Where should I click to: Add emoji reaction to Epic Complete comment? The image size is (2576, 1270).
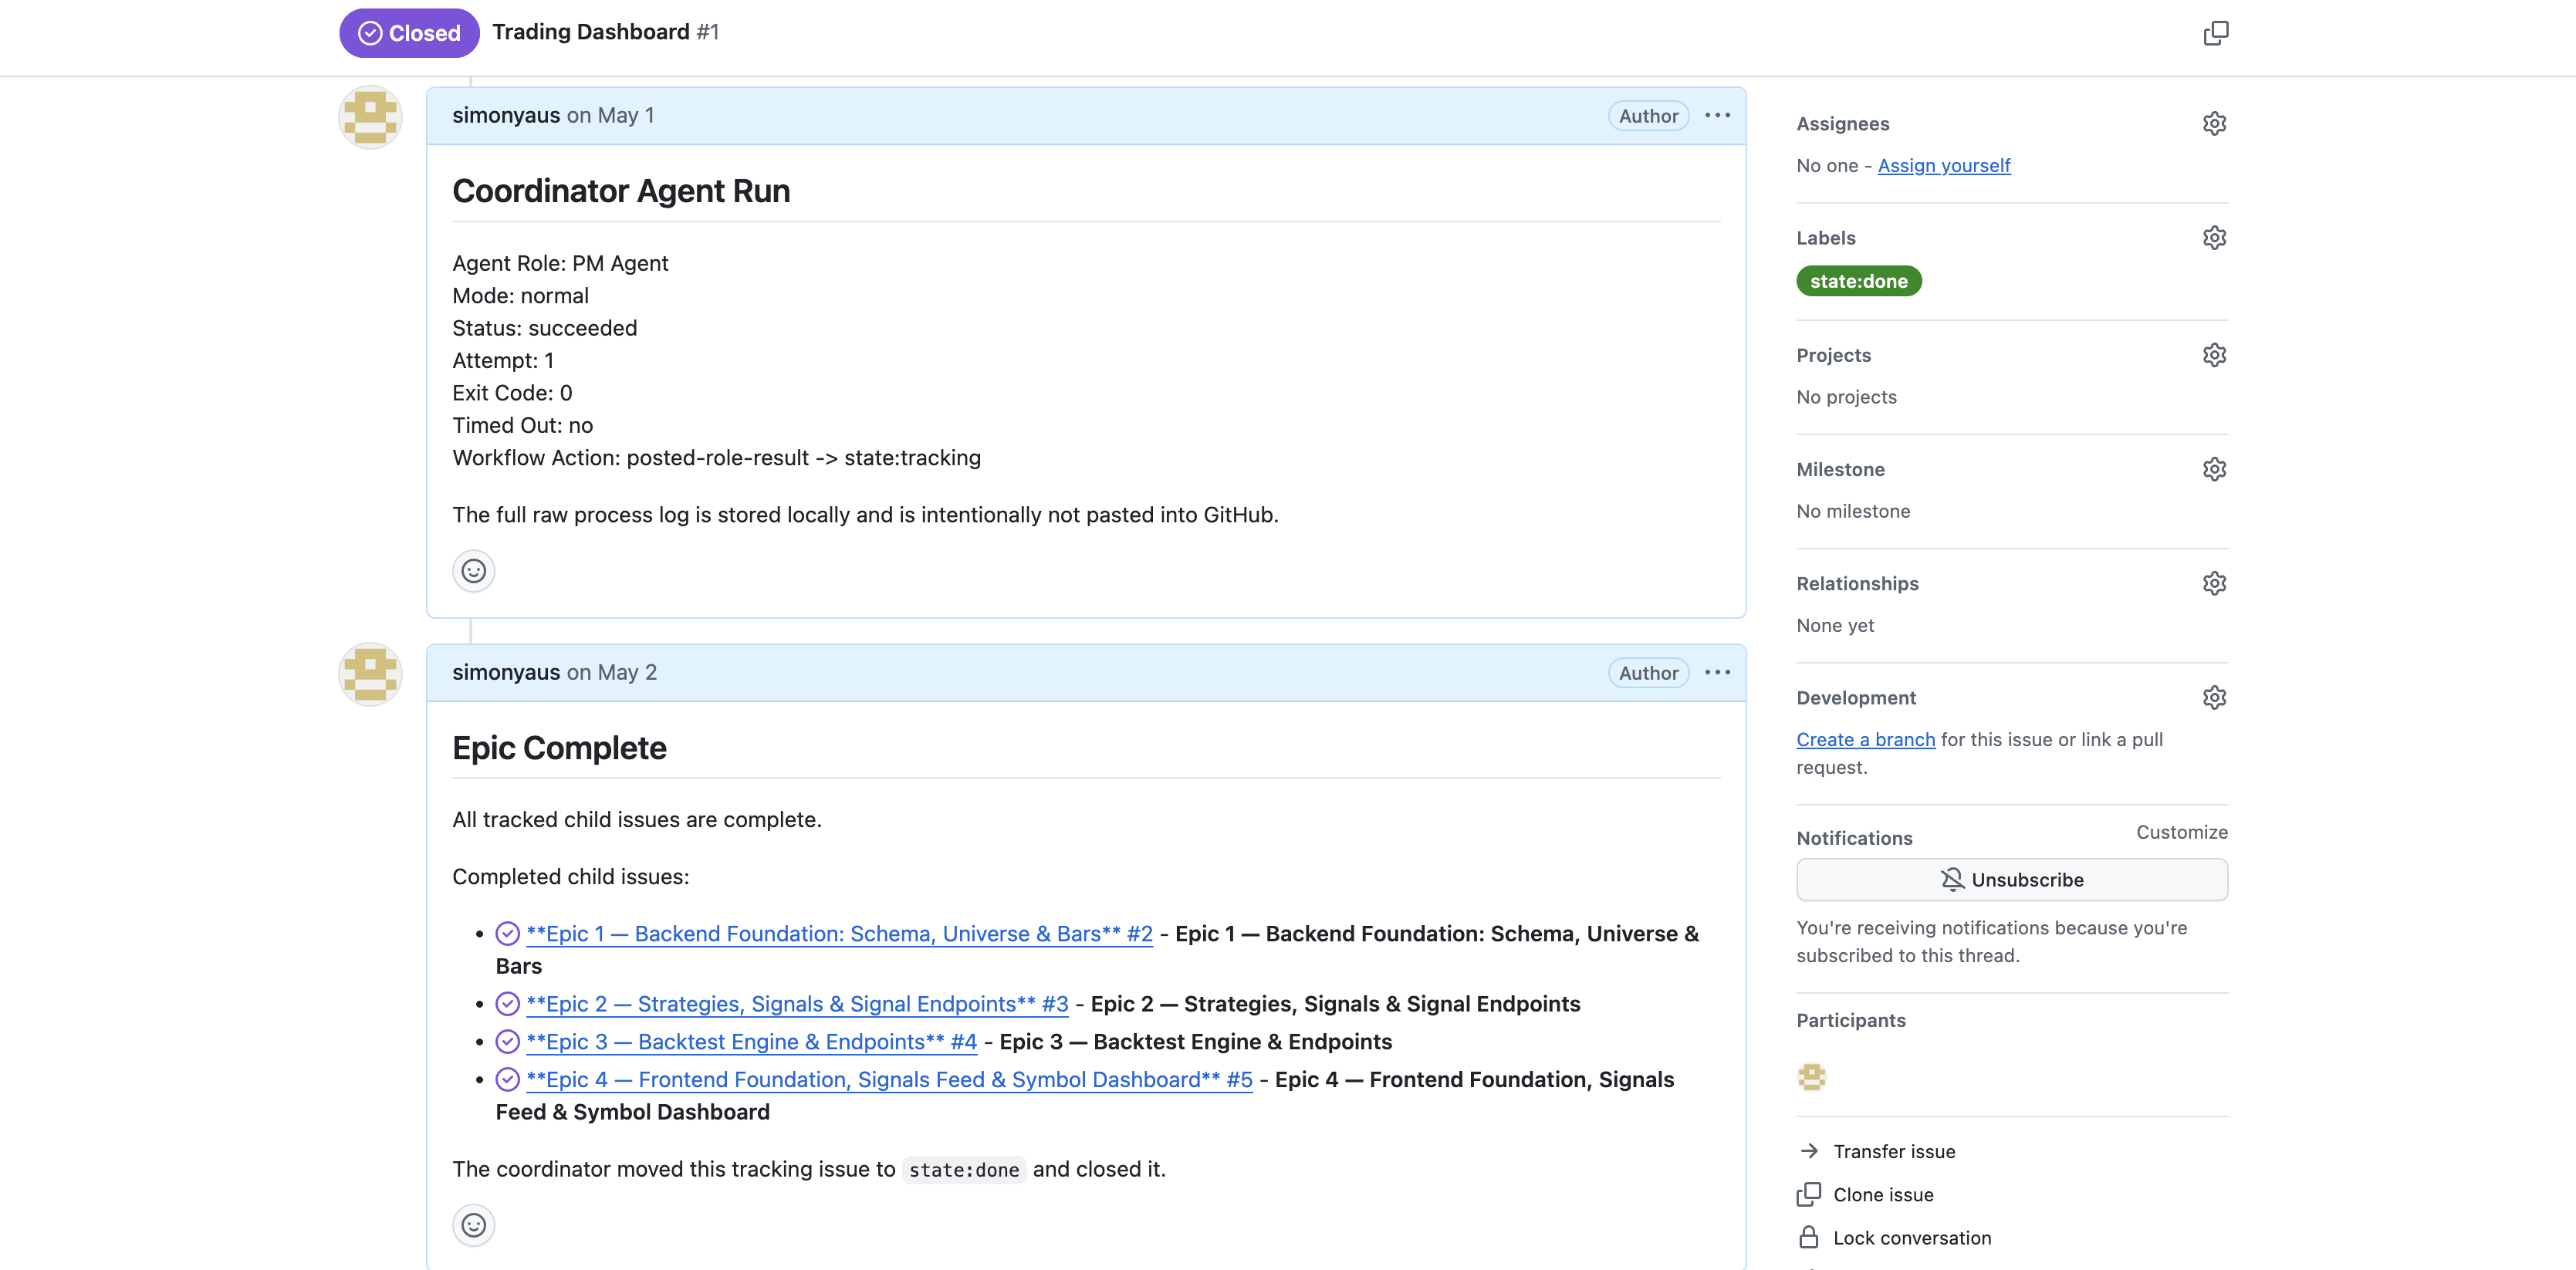click(473, 1225)
